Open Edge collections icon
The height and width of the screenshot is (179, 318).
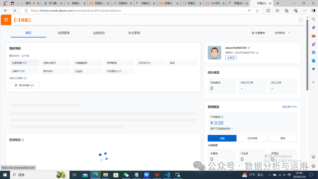[x=286, y=11]
